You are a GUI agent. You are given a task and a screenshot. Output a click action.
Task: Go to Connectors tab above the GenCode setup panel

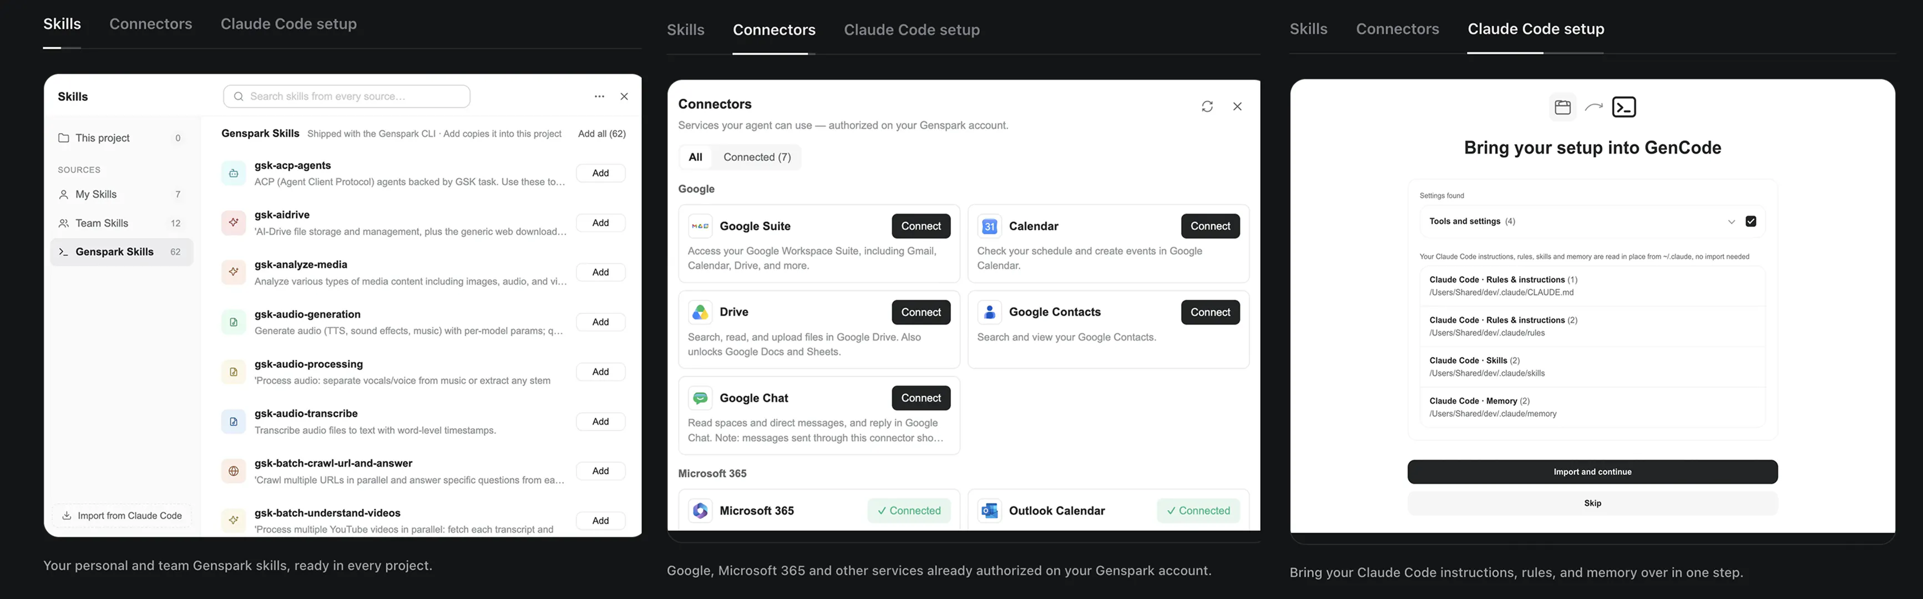coord(1398,29)
